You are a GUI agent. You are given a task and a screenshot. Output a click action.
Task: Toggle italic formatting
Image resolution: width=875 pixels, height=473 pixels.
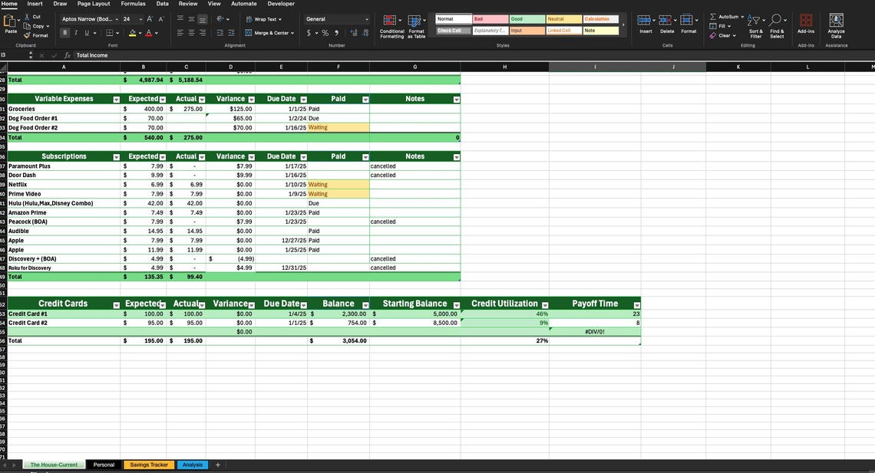pos(74,32)
